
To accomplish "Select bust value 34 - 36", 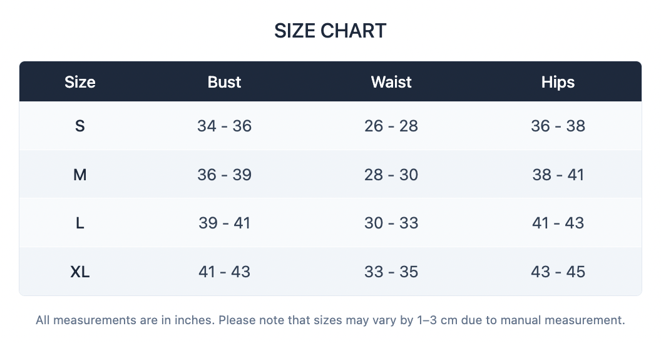I will (224, 126).
